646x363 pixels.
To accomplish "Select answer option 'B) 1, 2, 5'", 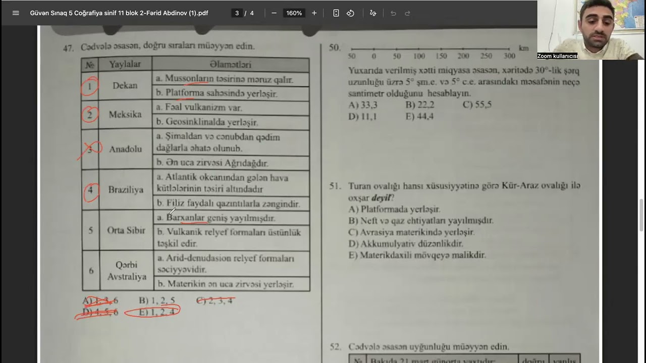I will [157, 300].
